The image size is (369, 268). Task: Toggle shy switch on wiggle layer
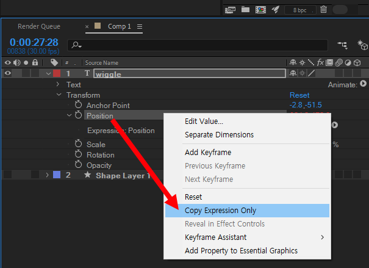[x=293, y=73]
